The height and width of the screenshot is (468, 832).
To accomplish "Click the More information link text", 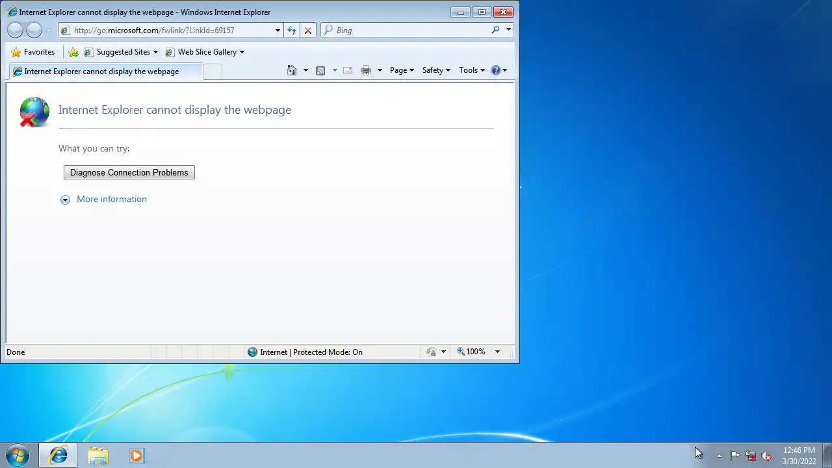I will (x=112, y=199).
